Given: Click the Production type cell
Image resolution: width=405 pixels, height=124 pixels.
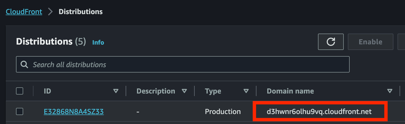Looking at the screenshot, I should [x=223, y=112].
